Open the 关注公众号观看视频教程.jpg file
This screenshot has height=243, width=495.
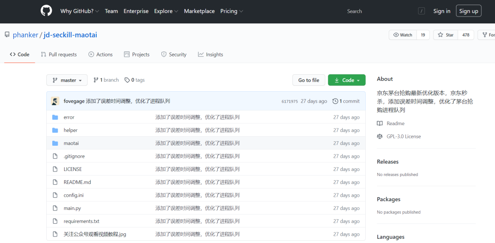coord(95,234)
